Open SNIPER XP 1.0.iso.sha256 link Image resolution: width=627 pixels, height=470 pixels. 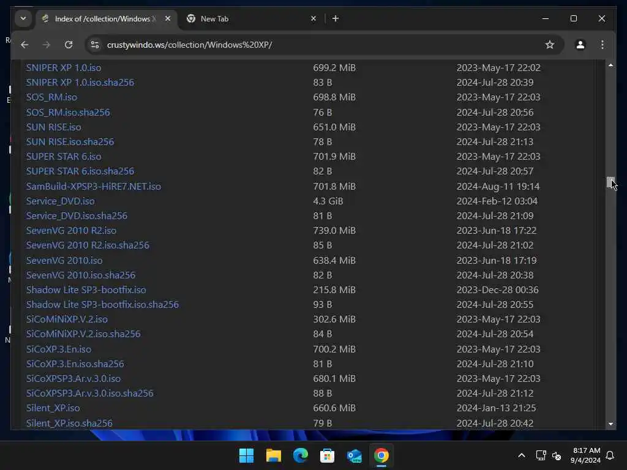[x=80, y=83]
